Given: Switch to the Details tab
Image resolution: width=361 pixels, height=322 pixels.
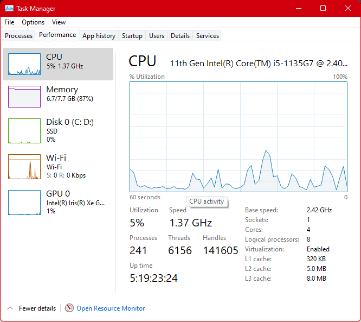Looking at the screenshot, I should (180, 36).
